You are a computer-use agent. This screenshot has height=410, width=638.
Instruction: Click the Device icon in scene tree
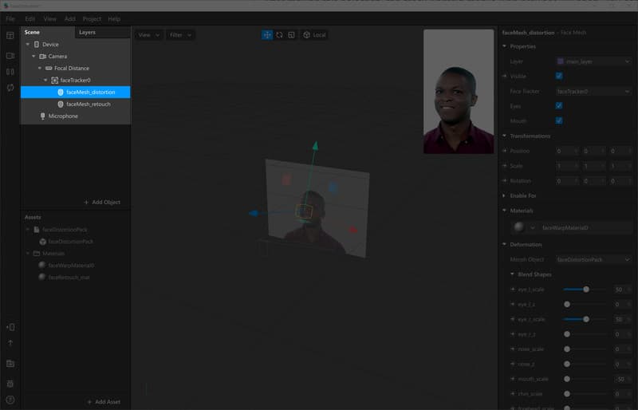tap(37, 45)
